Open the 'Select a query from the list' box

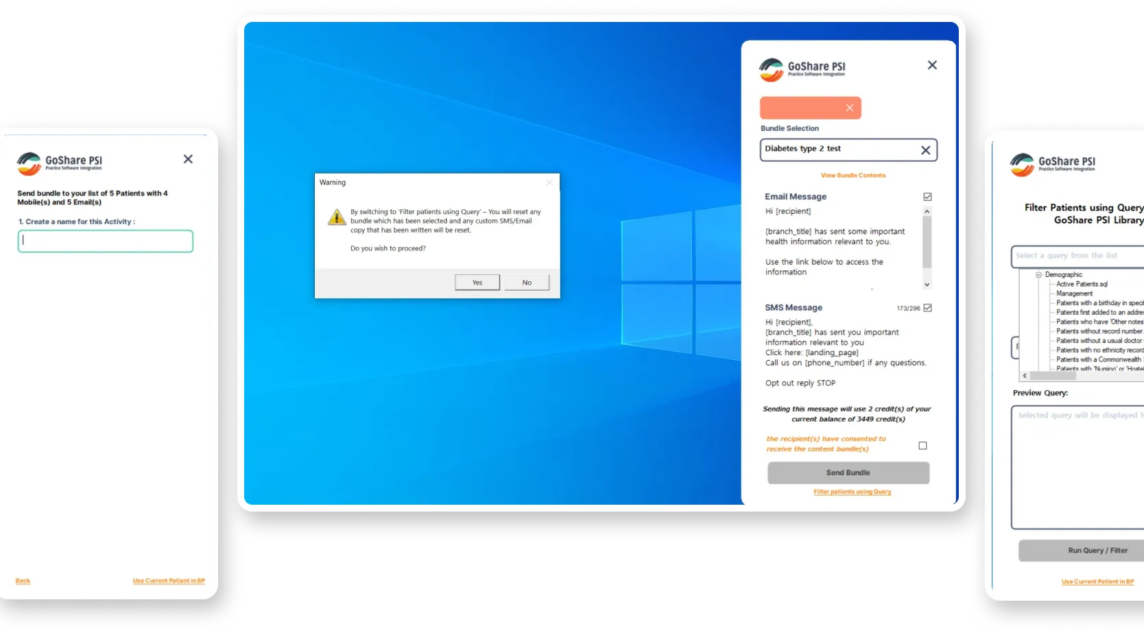point(1077,256)
